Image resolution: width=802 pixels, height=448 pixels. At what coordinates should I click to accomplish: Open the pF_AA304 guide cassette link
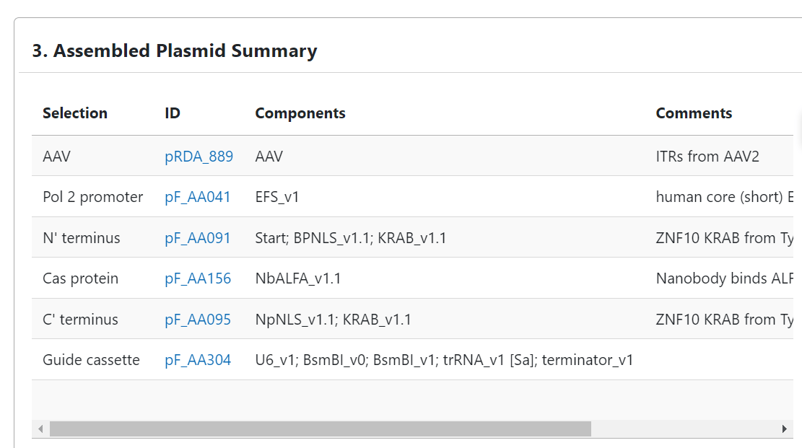point(198,359)
